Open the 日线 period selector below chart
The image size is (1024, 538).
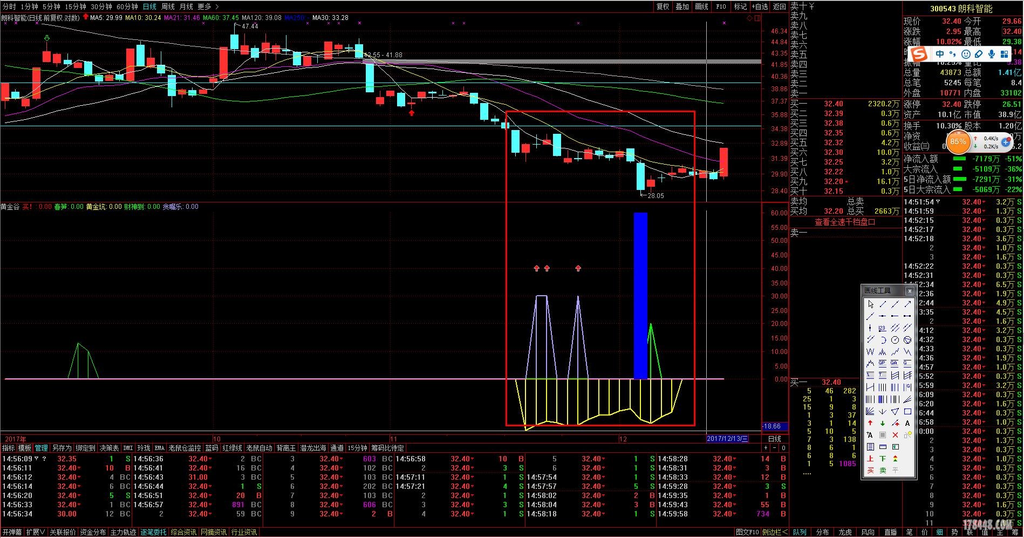775,439
